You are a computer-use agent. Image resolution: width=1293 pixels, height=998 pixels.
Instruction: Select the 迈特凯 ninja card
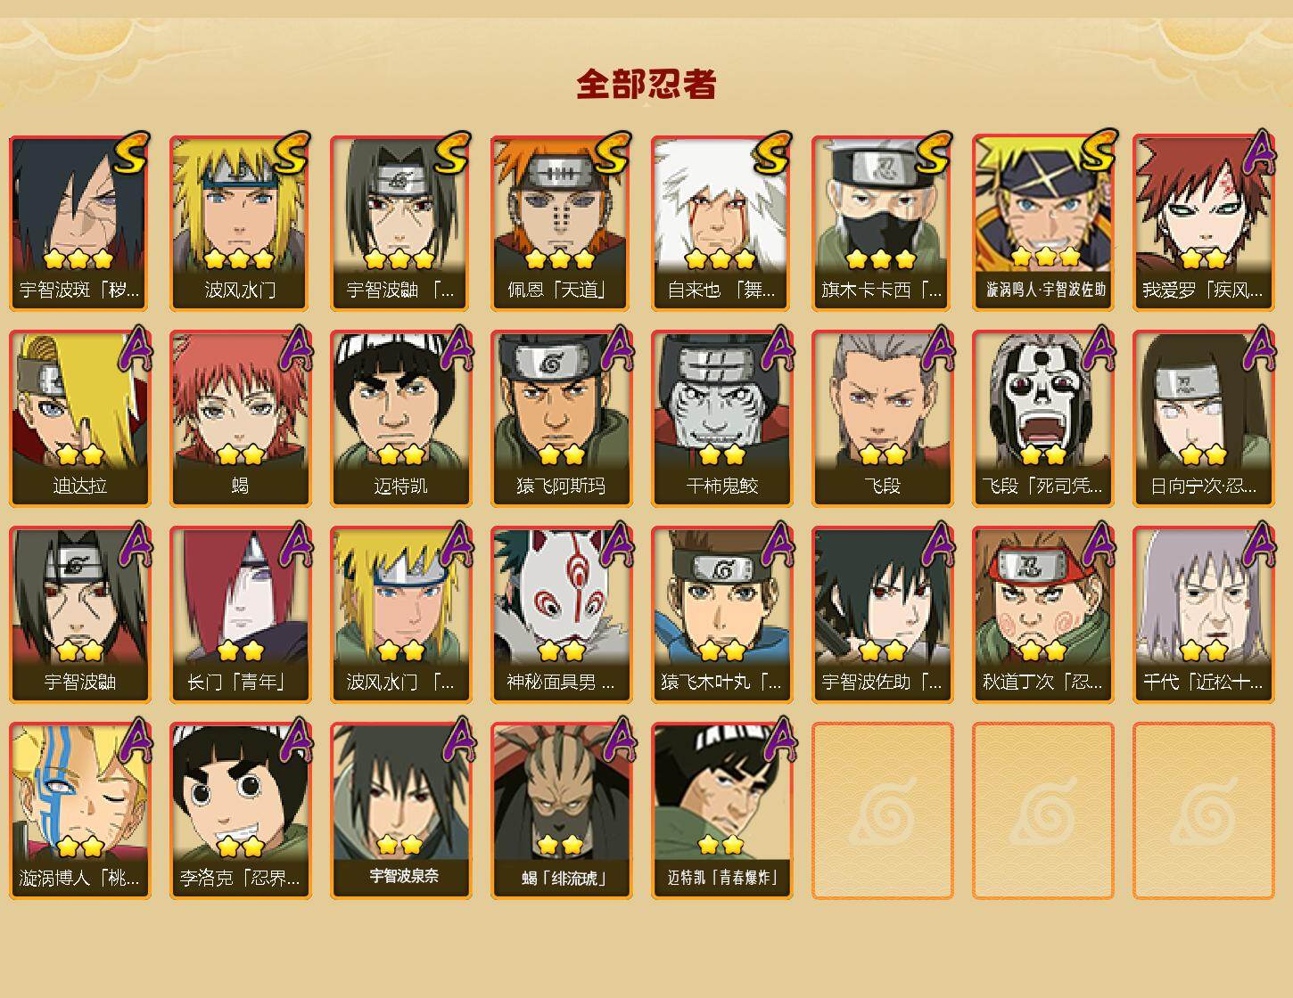click(x=401, y=419)
